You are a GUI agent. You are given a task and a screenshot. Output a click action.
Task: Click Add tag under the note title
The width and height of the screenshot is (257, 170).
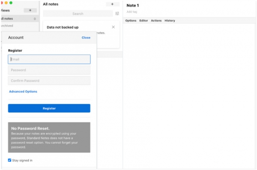(132, 12)
